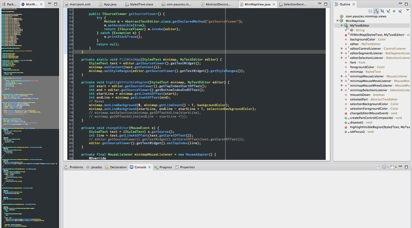Minimize the left MiniMap panel

pos(49,3)
